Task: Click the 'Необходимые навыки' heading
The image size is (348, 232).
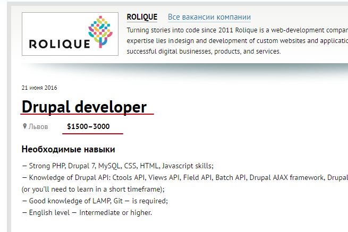Action: click(69, 149)
